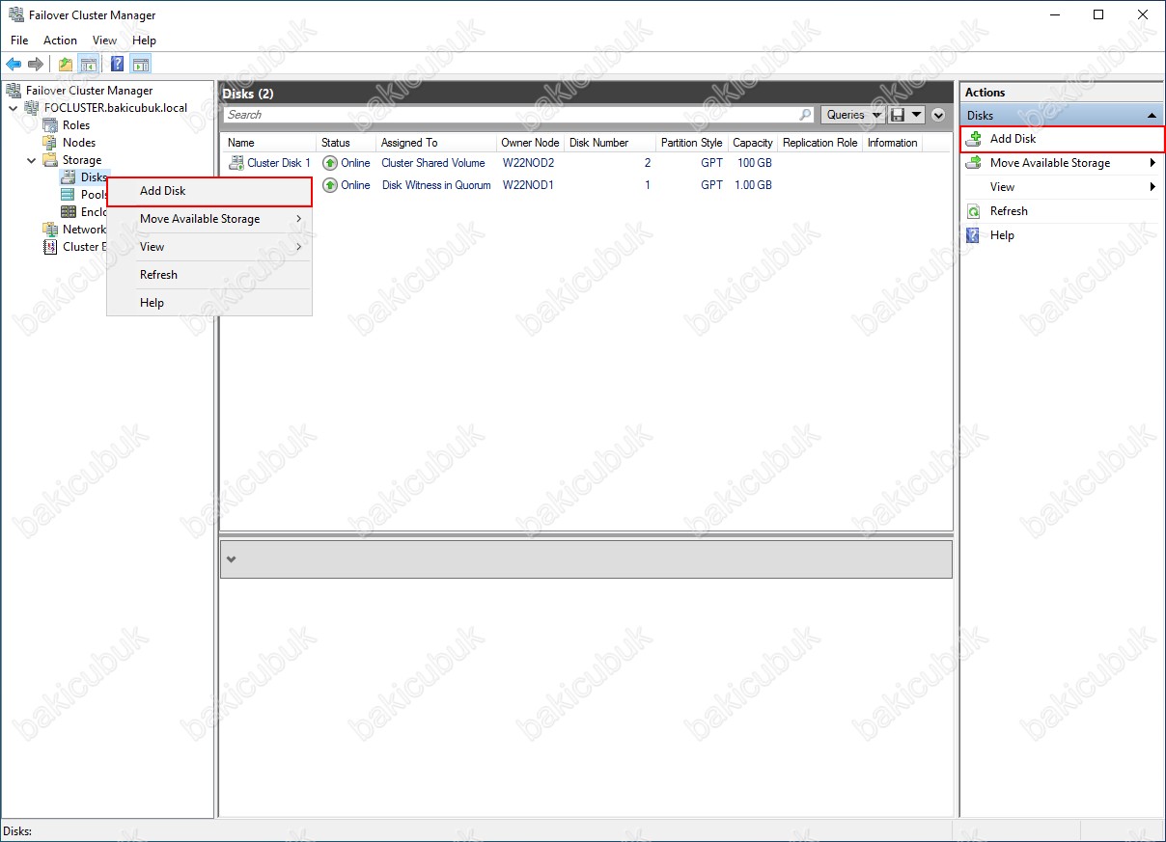Sort by the Assigned To column header
Screen dimensions: 1166x842
[436, 143]
